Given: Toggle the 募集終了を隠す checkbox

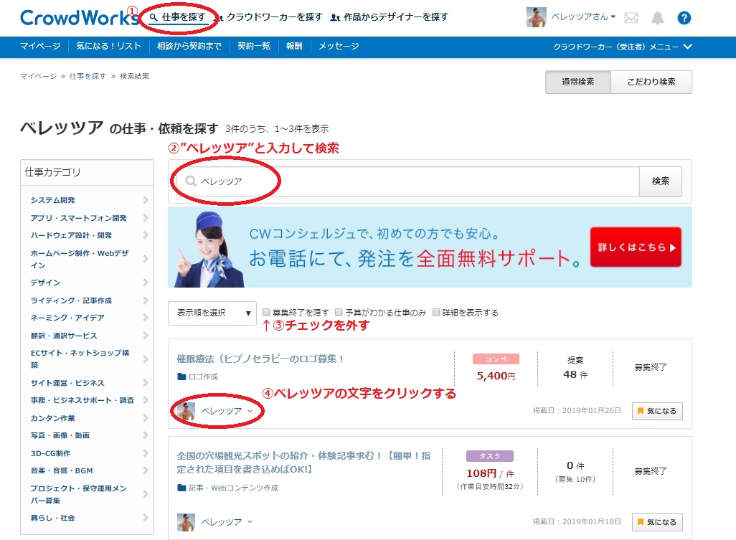Looking at the screenshot, I should click(x=266, y=312).
